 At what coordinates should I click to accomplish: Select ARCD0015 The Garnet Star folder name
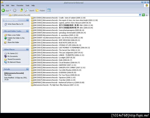click(x=57, y=50)
